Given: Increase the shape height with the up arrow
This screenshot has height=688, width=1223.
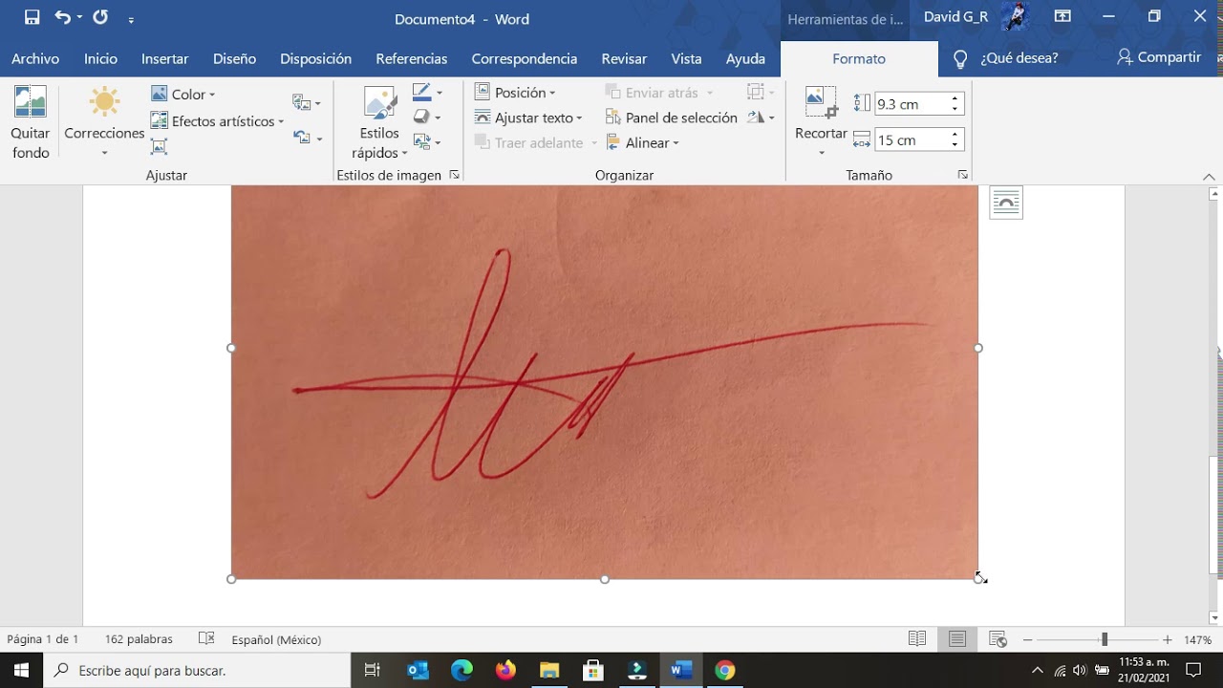Looking at the screenshot, I should tap(955, 98).
